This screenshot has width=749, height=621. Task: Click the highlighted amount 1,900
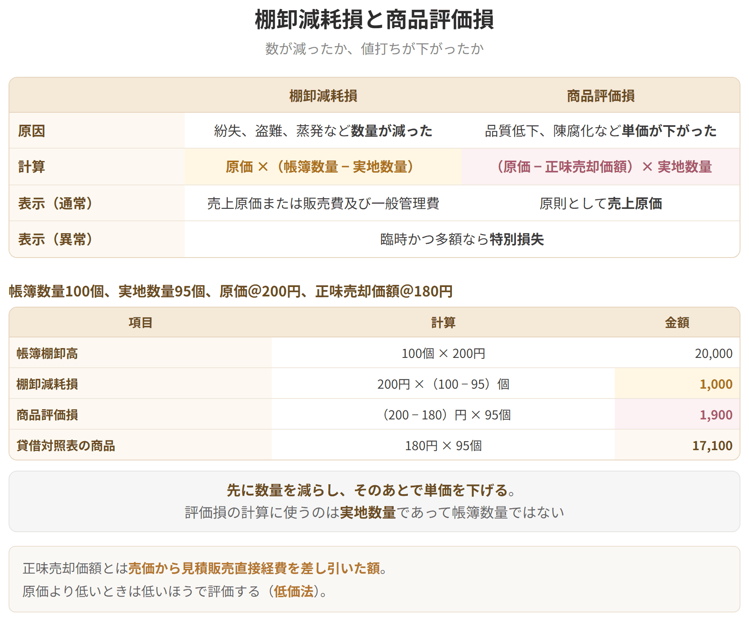point(716,415)
